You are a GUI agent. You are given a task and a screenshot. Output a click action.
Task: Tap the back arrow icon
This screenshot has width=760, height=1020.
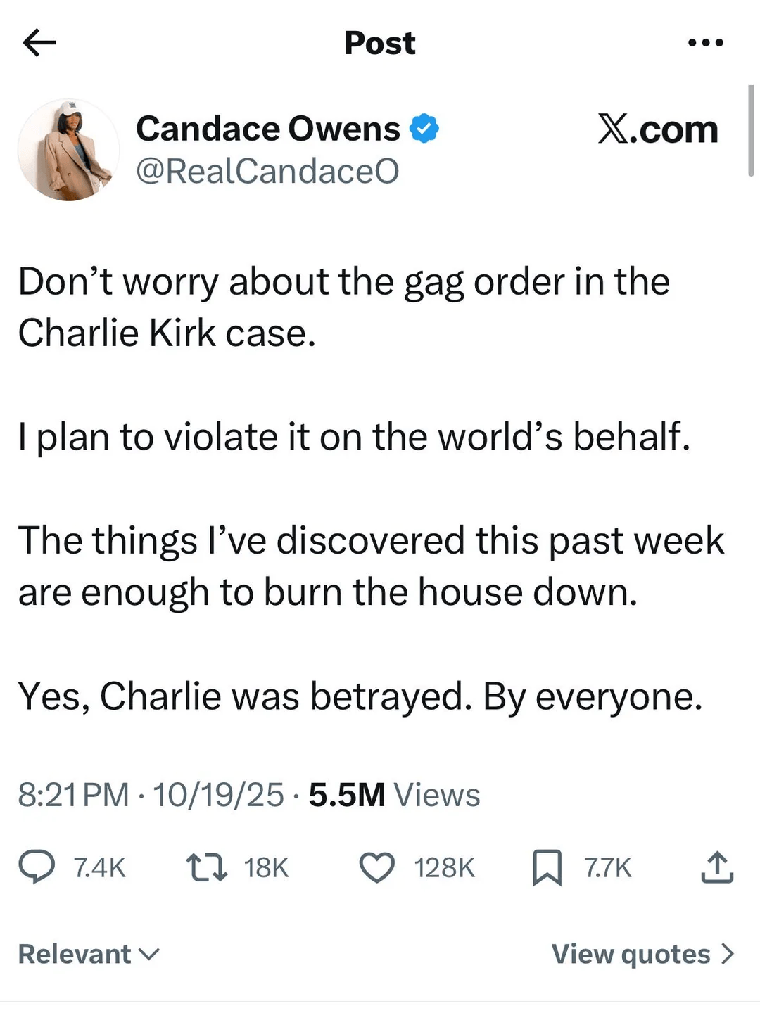pos(39,43)
